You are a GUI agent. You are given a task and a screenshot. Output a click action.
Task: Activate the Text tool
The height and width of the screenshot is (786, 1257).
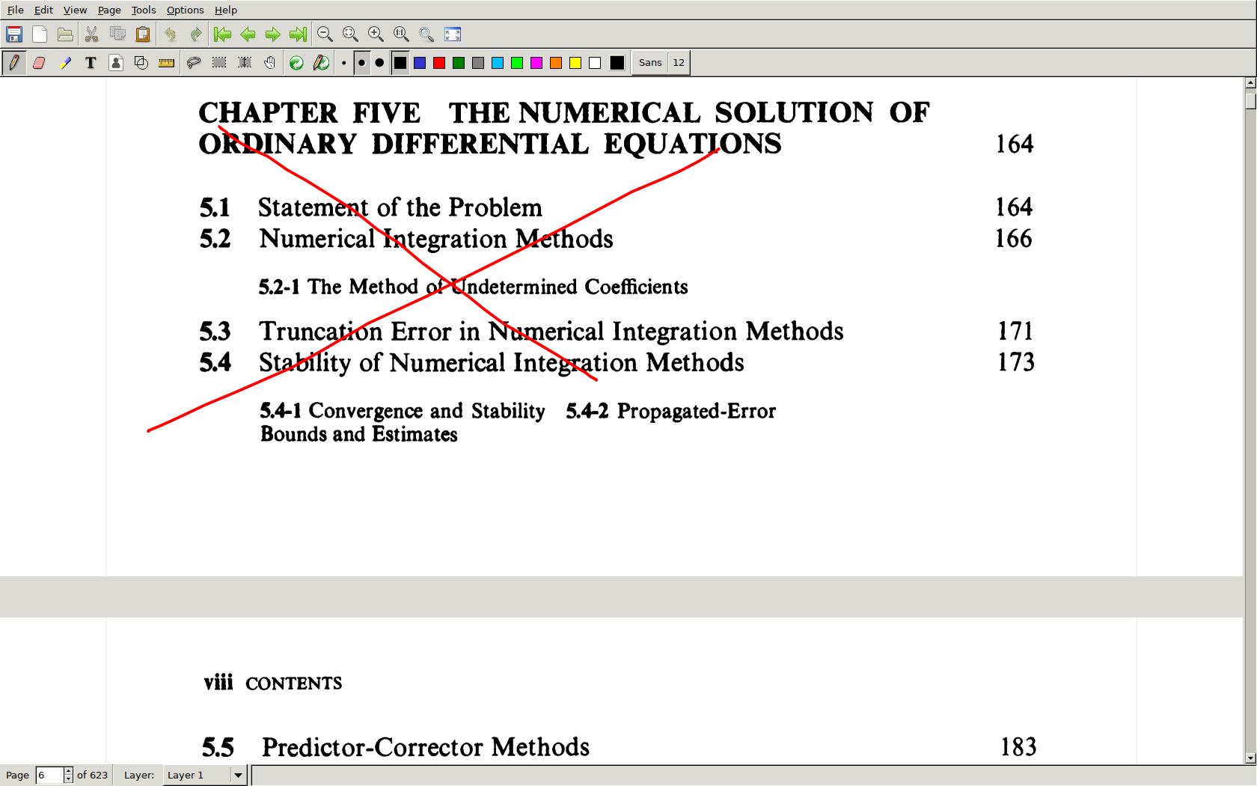[x=91, y=63]
